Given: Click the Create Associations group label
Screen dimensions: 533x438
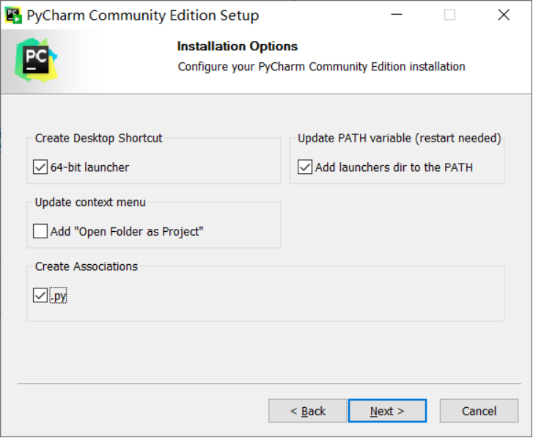Looking at the screenshot, I should [x=87, y=266].
